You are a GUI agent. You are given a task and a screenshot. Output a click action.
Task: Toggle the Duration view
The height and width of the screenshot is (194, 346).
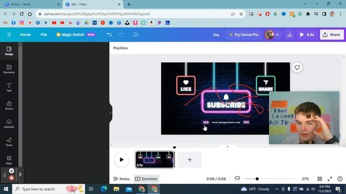[147, 179]
